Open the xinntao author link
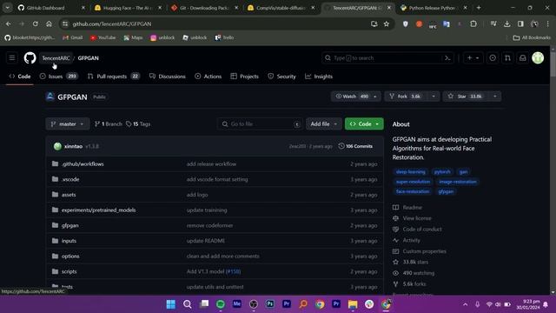This screenshot has width=556, height=313. [73, 146]
